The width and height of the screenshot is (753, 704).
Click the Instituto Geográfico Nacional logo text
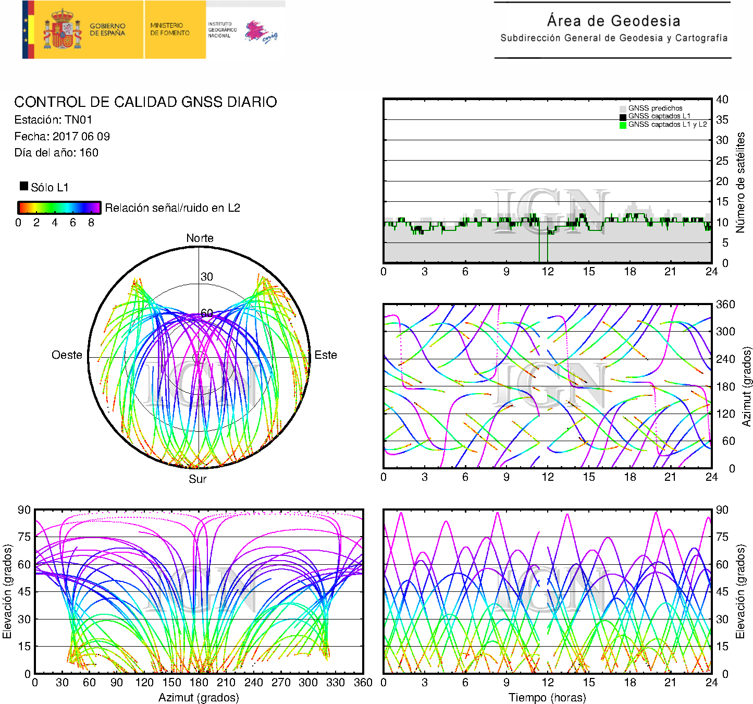coord(222,30)
